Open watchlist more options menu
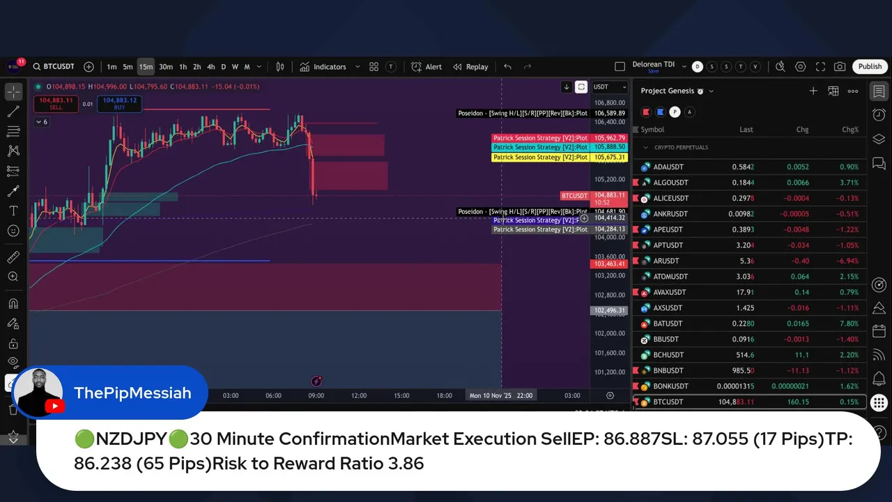The image size is (892, 502). point(853,91)
